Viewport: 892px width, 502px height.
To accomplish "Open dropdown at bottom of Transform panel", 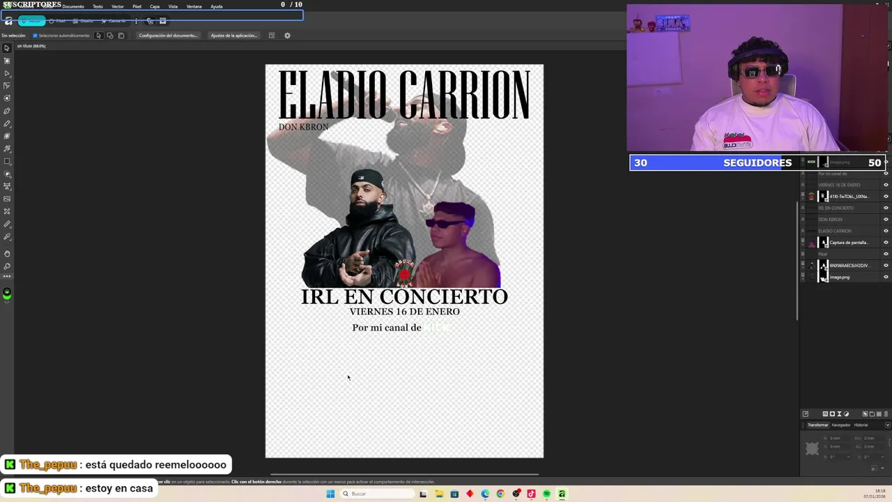I will coord(882,468).
